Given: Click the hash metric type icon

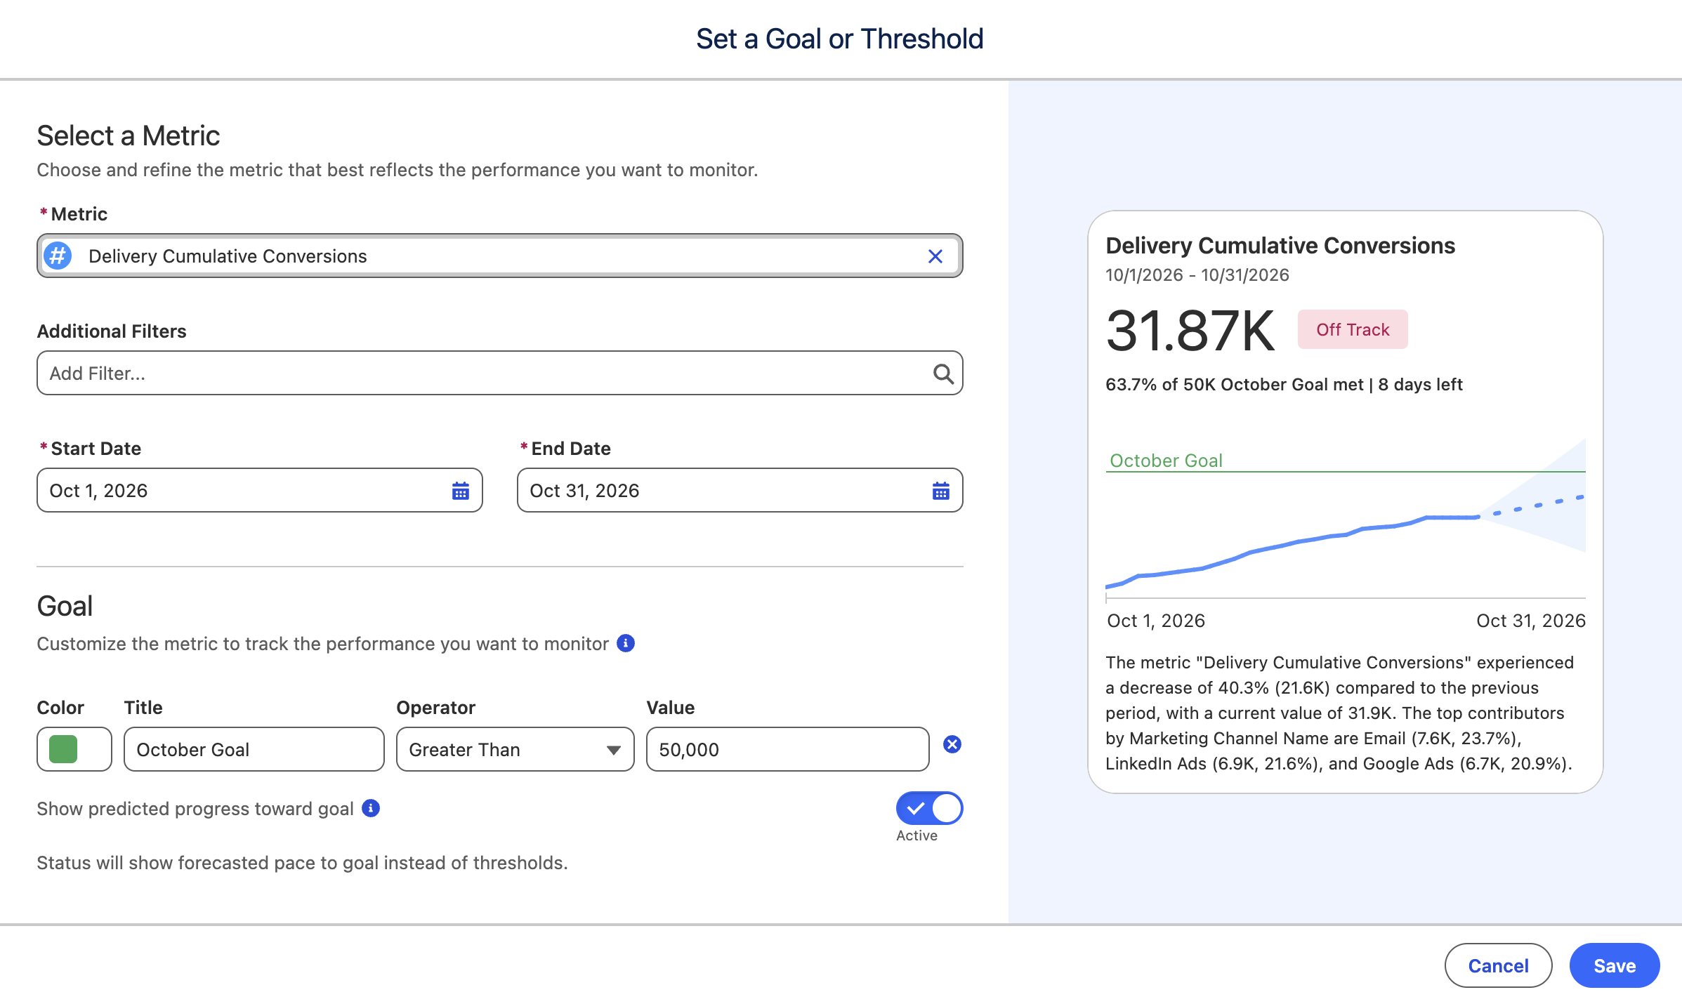Looking at the screenshot, I should 58,256.
